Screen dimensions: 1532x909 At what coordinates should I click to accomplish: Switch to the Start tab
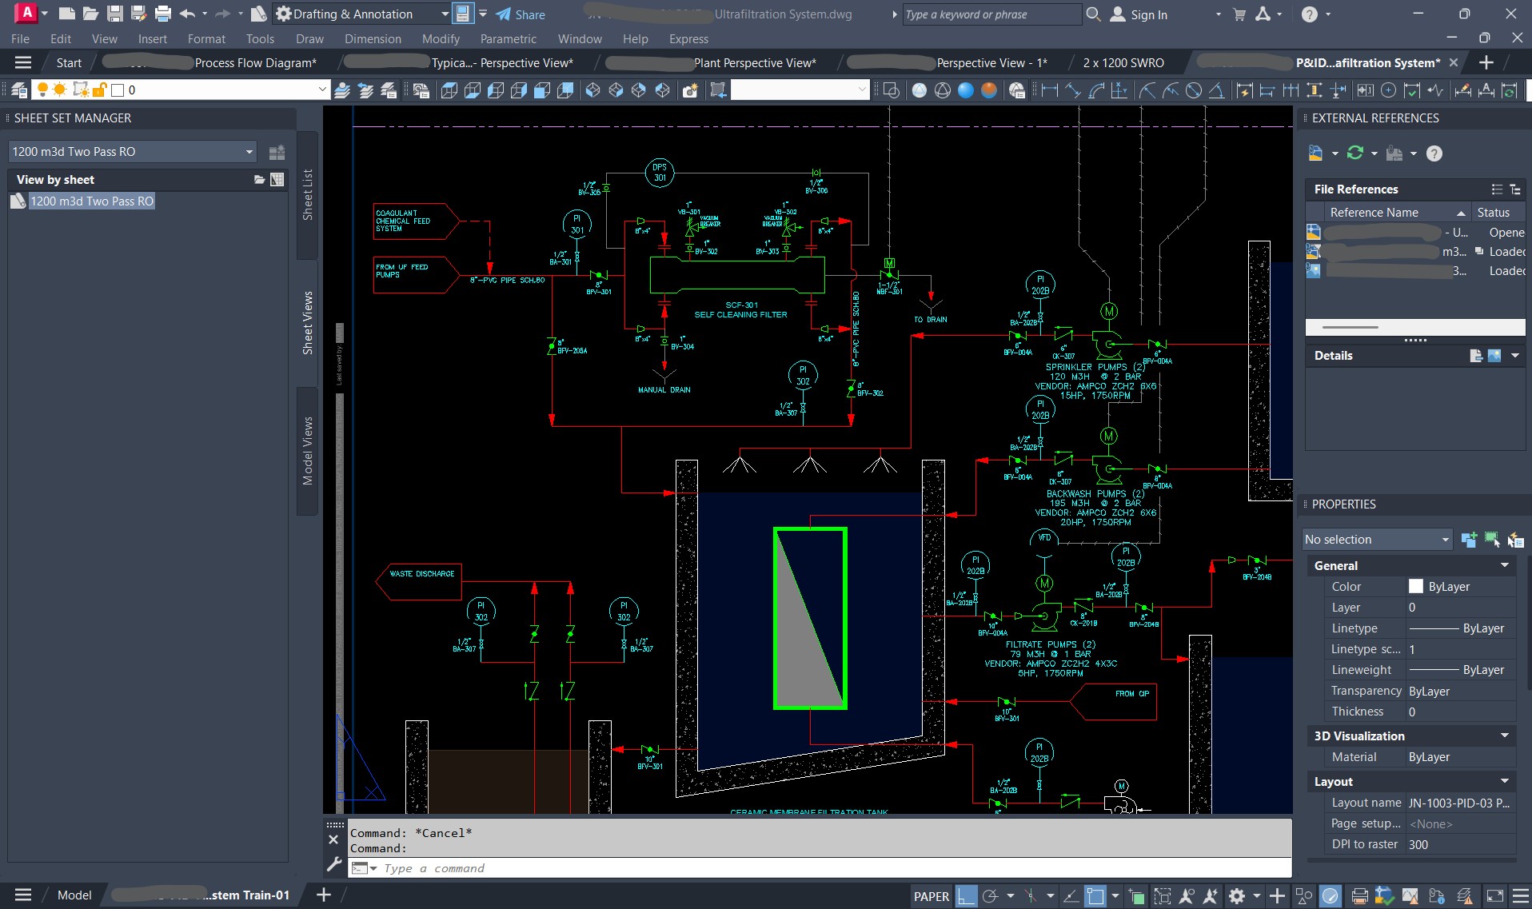click(x=69, y=62)
